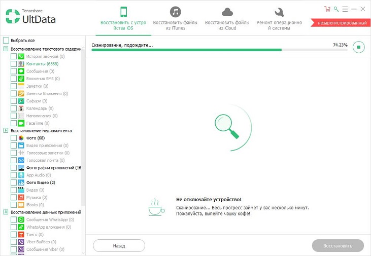
Task: Check the Видео (0) checkbox
Action: [x=14, y=190]
